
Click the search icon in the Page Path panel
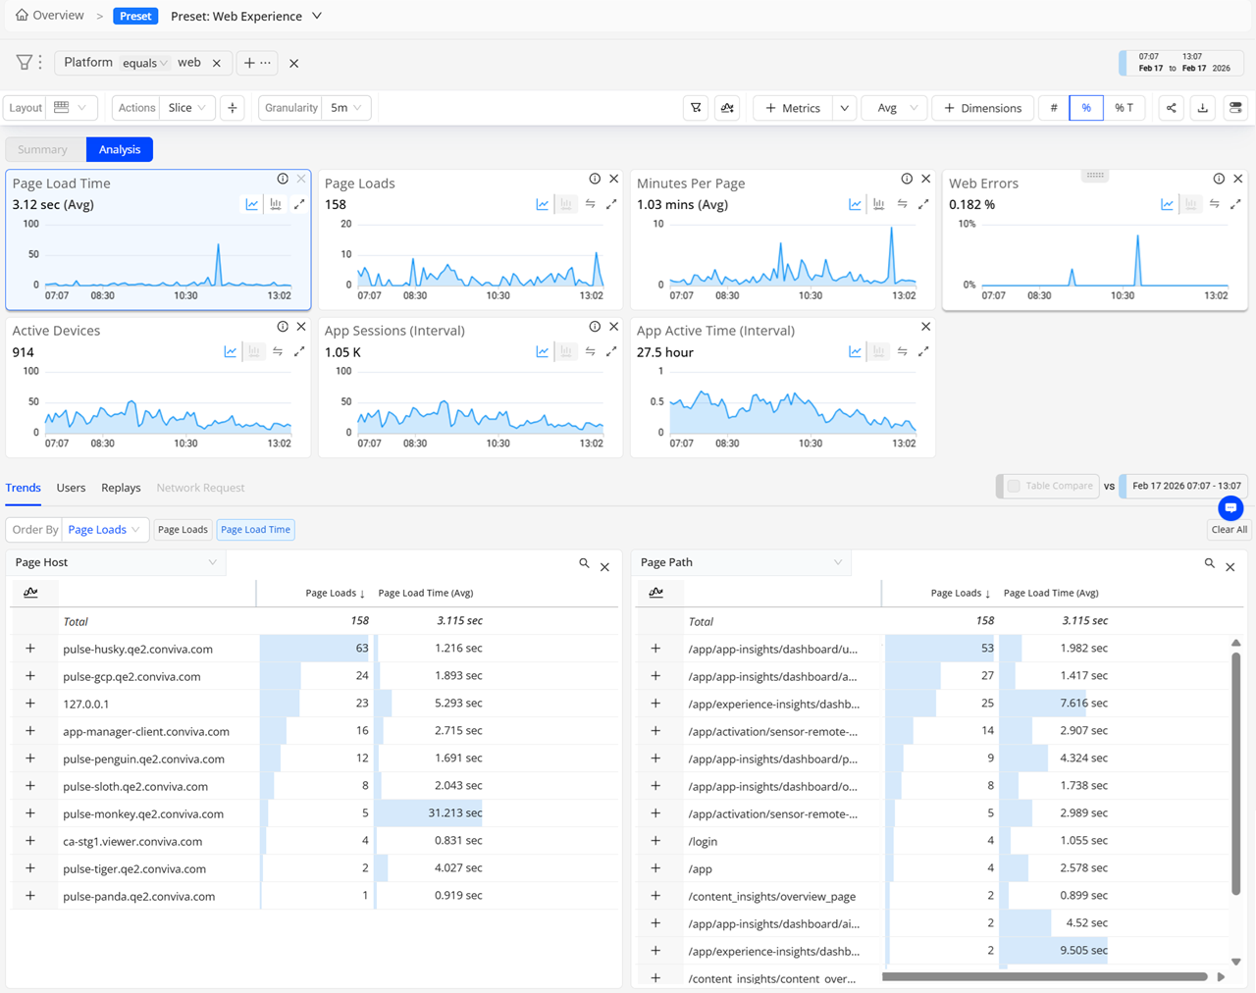(1210, 563)
